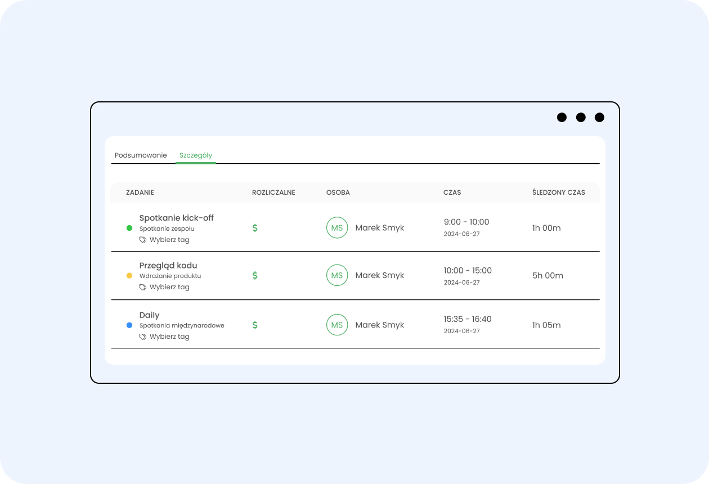Screen dimensions: 709x484
Task: Open Wybierz tag selector for Przegląd kodu
Action: coord(169,287)
